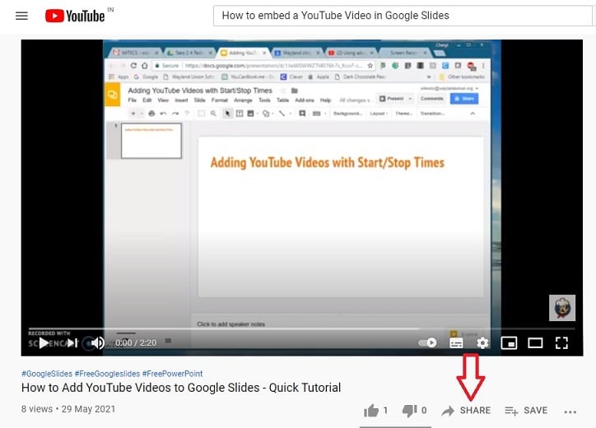Viewport: 596px width, 428px height.
Task: Open the Layout dropdown in recorded Slides
Action: click(x=379, y=114)
